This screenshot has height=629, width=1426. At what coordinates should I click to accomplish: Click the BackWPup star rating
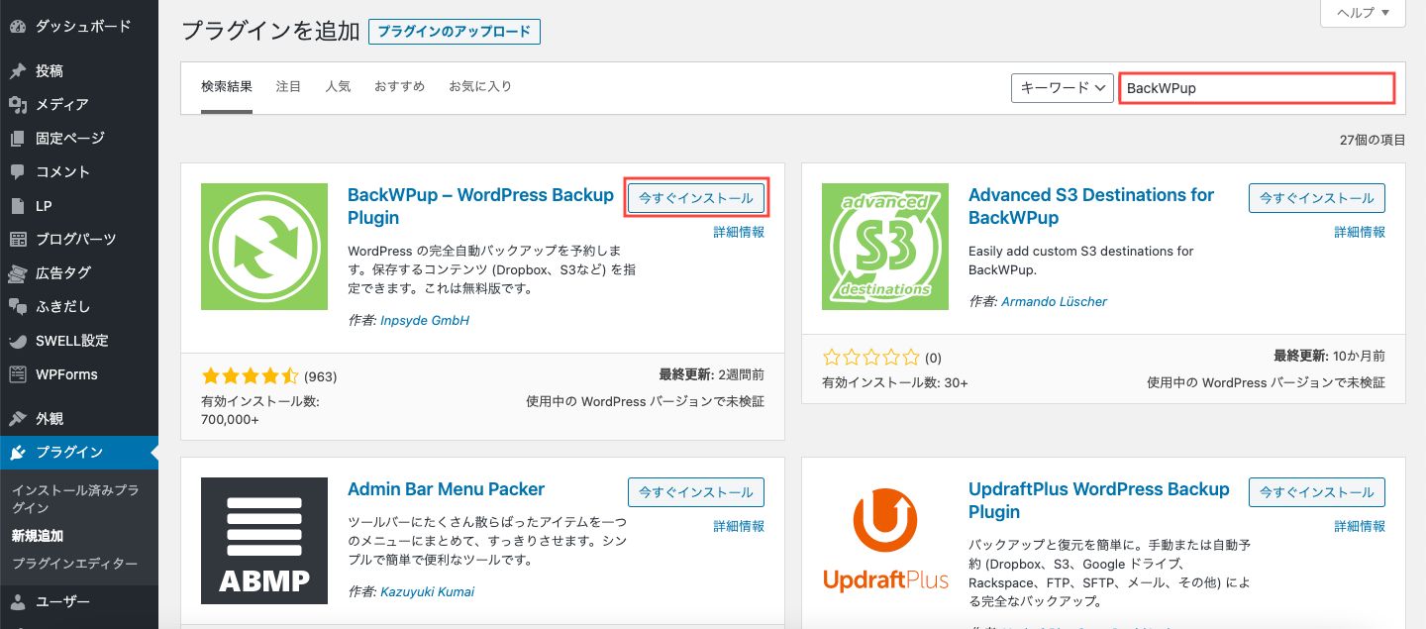(250, 376)
